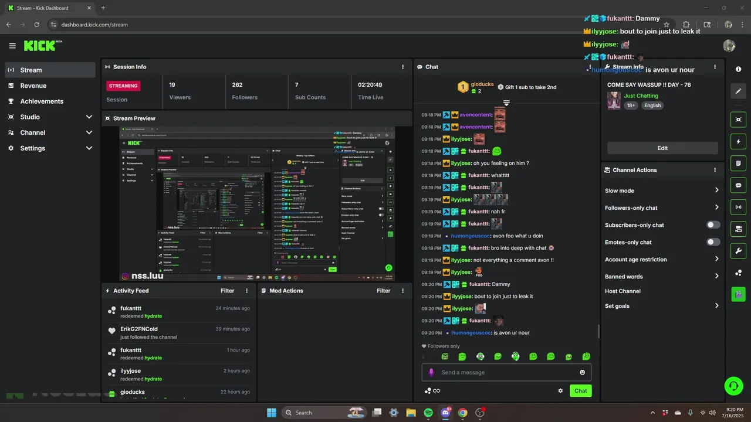
Task: Click the taskbar Search box
Action: (x=324, y=413)
